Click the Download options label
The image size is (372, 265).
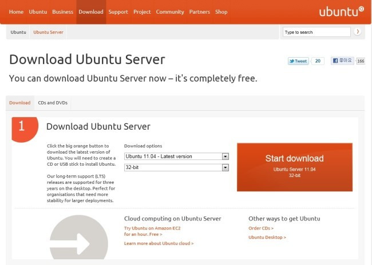coord(143,146)
